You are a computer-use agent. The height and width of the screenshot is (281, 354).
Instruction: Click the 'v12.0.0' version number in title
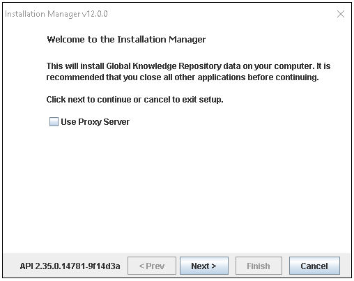pos(95,14)
